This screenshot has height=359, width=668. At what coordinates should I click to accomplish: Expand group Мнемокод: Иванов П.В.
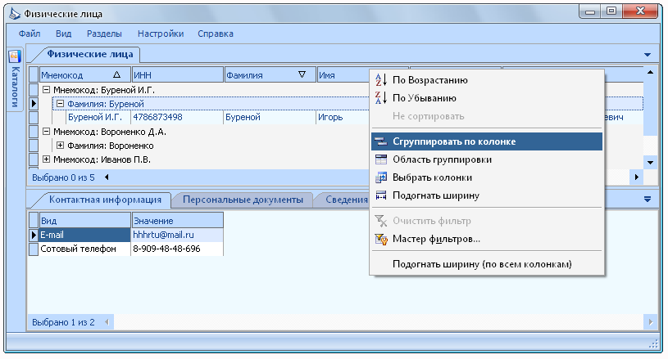46,159
